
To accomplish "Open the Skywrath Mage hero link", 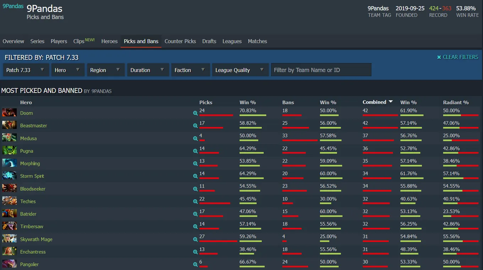I will [36, 239].
